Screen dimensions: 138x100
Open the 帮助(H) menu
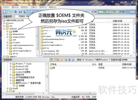tap(52, 7)
